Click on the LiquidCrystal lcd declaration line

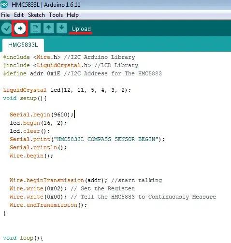[x=67, y=90]
